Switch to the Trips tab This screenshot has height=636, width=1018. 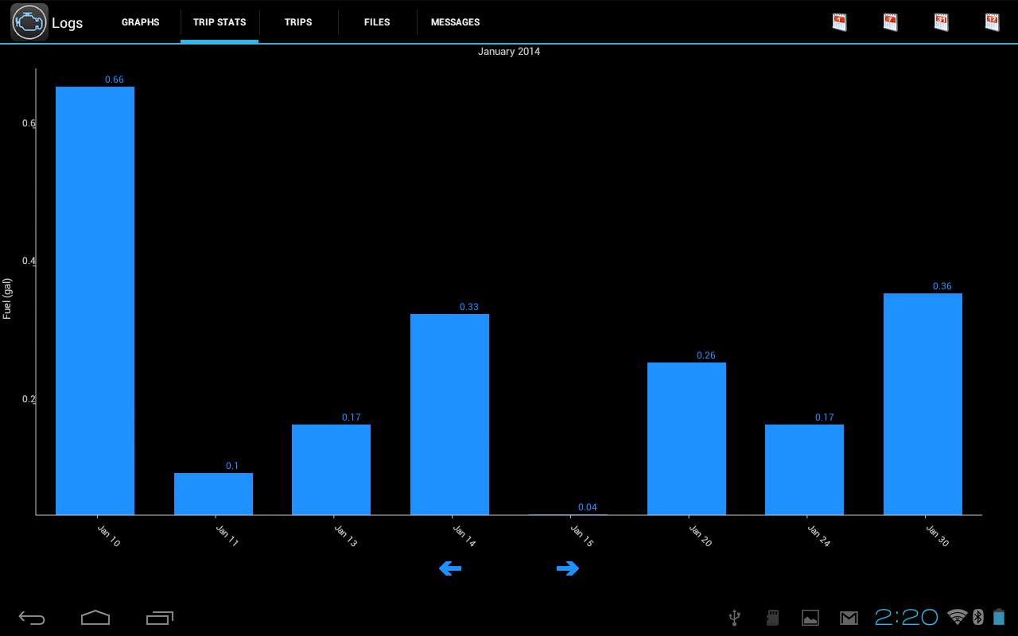[x=298, y=22]
